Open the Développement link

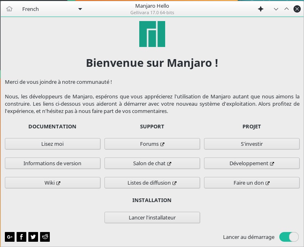(x=252, y=163)
